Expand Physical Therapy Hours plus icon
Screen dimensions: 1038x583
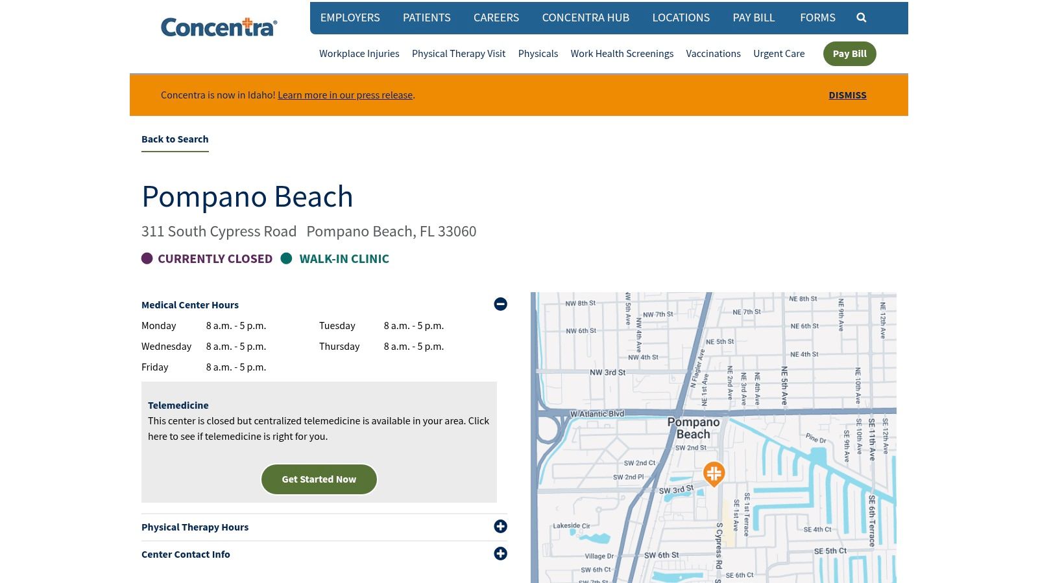[500, 527]
